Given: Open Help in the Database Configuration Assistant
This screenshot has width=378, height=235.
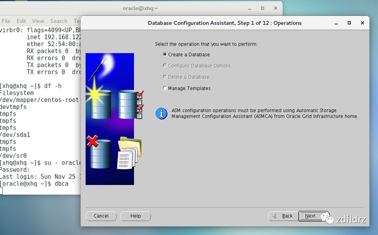Looking at the screenshot, I should [x=136, y=216].
